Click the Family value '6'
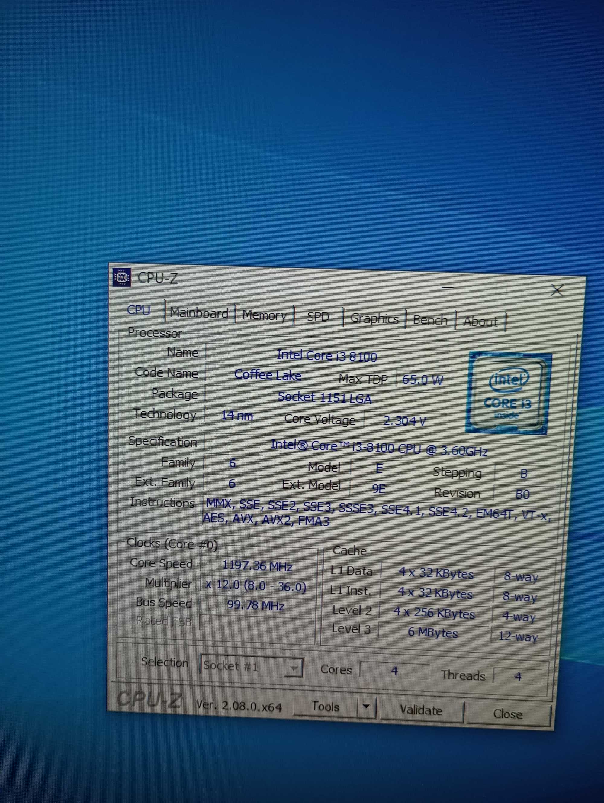Image resolution: width=604 pixels, height=803 pixels. point(233,463)
